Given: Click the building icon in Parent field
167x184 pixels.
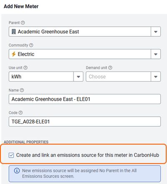Looking at the screenshot, I should [x=14, y=32].
